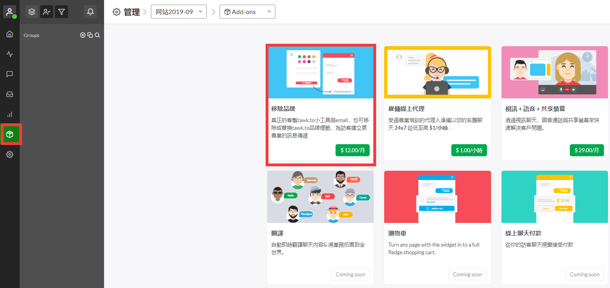Image resolution: width=610 pixels, height=288 pixels.
Task: Open the Add-ons cube icon in sidebar
Action: point(10,134)
